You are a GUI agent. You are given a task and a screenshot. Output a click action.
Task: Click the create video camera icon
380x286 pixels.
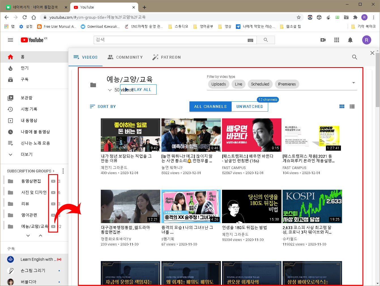coord(323,40)
